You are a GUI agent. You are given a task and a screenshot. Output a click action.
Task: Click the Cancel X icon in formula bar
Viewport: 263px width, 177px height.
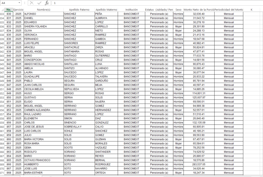(32, 3)
